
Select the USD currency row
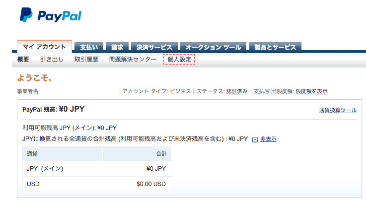[x=97, y=184]
